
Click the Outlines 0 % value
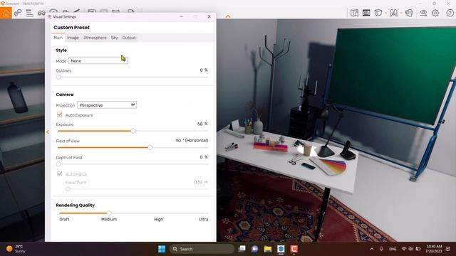click(x=204, y=70)
